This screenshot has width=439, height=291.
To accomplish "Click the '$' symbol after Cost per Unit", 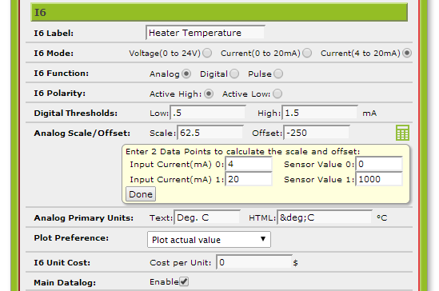I will pos(295,263).
